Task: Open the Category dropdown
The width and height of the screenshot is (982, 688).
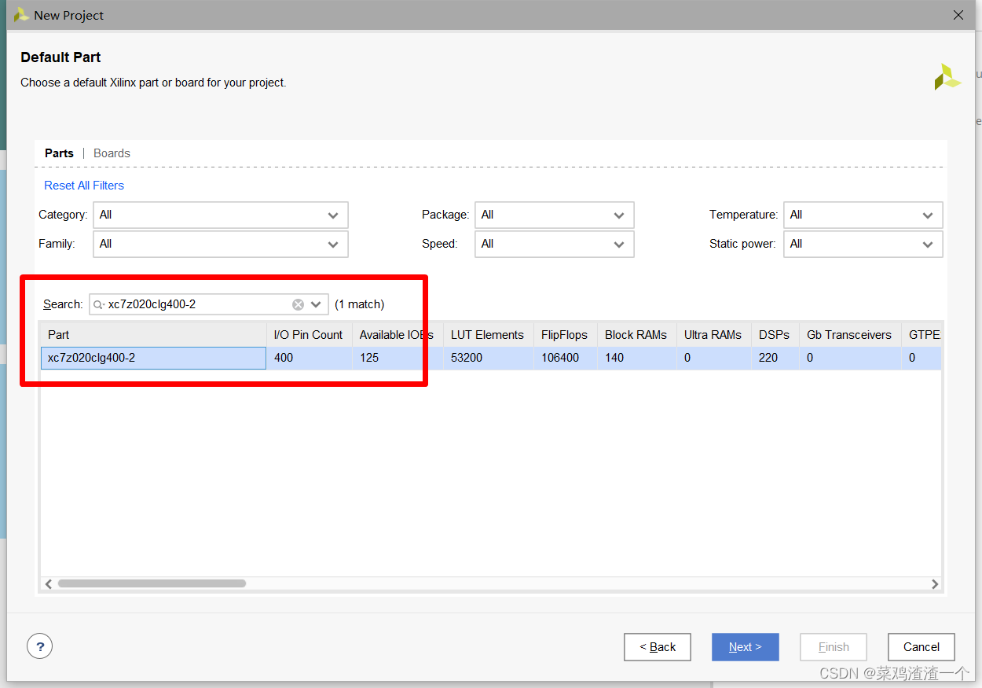Action: click(221, 215)
